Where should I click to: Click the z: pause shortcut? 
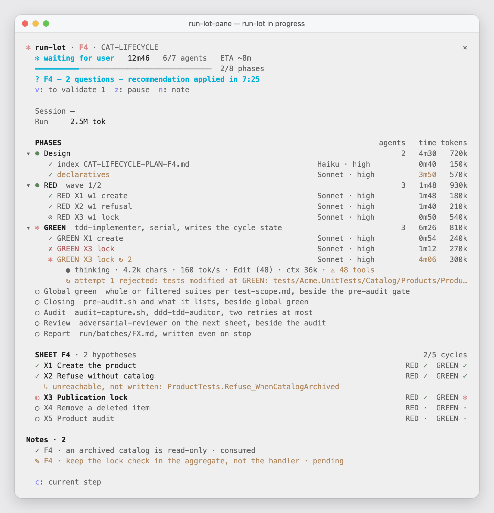point(132,90)
